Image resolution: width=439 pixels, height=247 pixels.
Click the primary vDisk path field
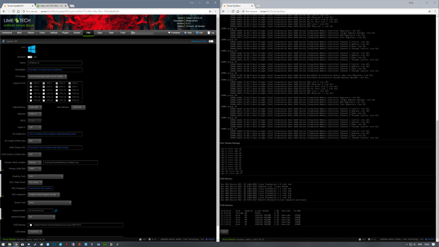click(x=71, y=162)
